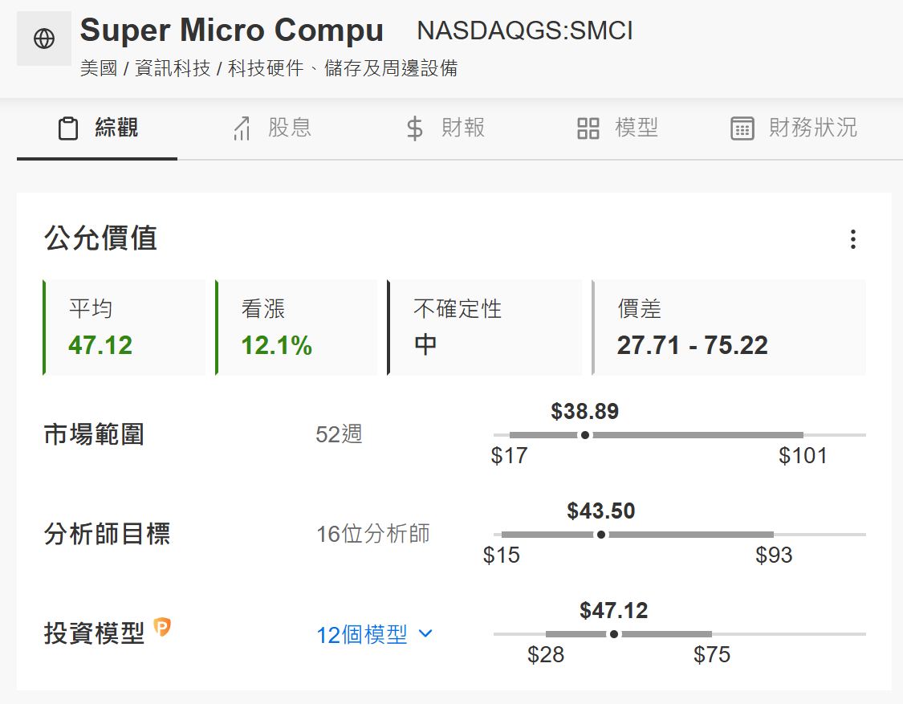Click the 分析師目標 row label
903x704 pixels.
click(107, 534)
